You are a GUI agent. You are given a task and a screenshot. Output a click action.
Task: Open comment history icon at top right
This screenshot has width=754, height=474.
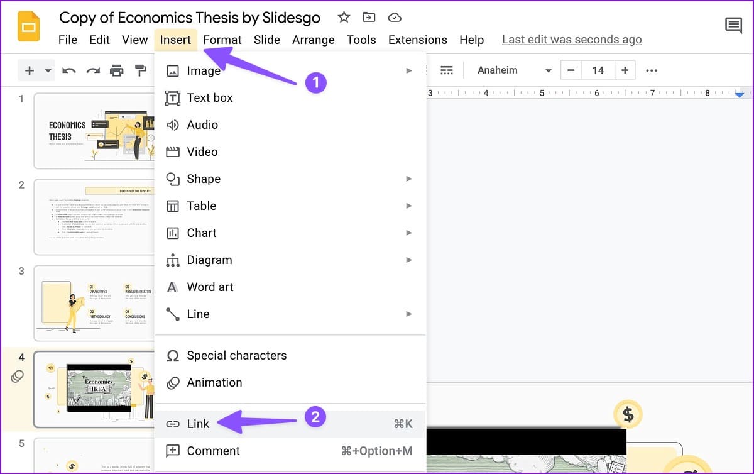[733, 25]
